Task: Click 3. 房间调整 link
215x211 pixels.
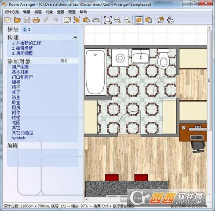Action: coord(22,53)
